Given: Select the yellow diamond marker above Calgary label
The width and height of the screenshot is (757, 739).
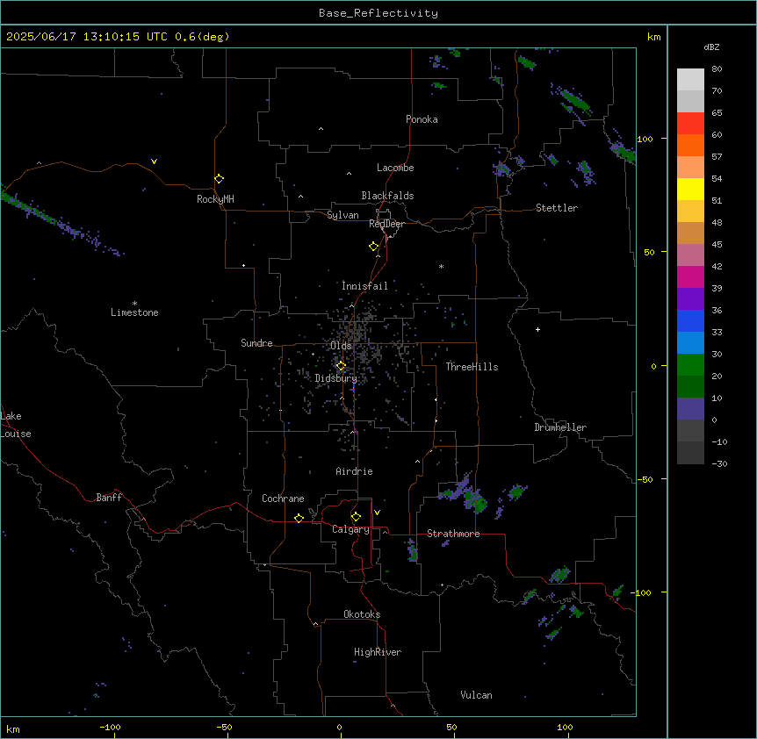Looking at the screenshot, I should coord(356,517).
